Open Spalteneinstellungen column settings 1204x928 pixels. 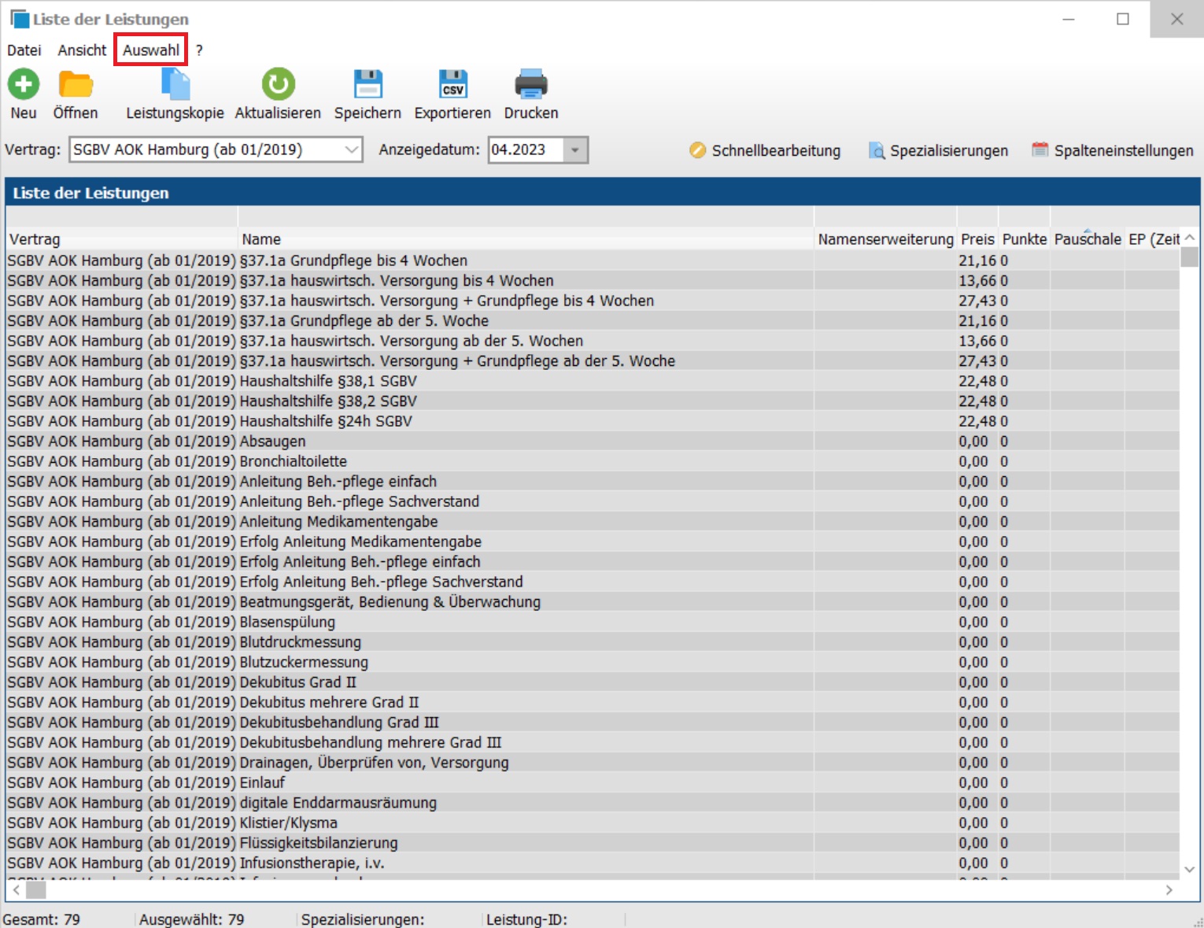point(1113,150)
